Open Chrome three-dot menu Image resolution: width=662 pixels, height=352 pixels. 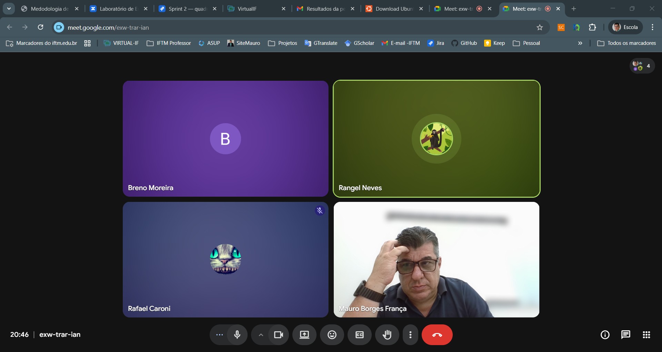(652, 27)
